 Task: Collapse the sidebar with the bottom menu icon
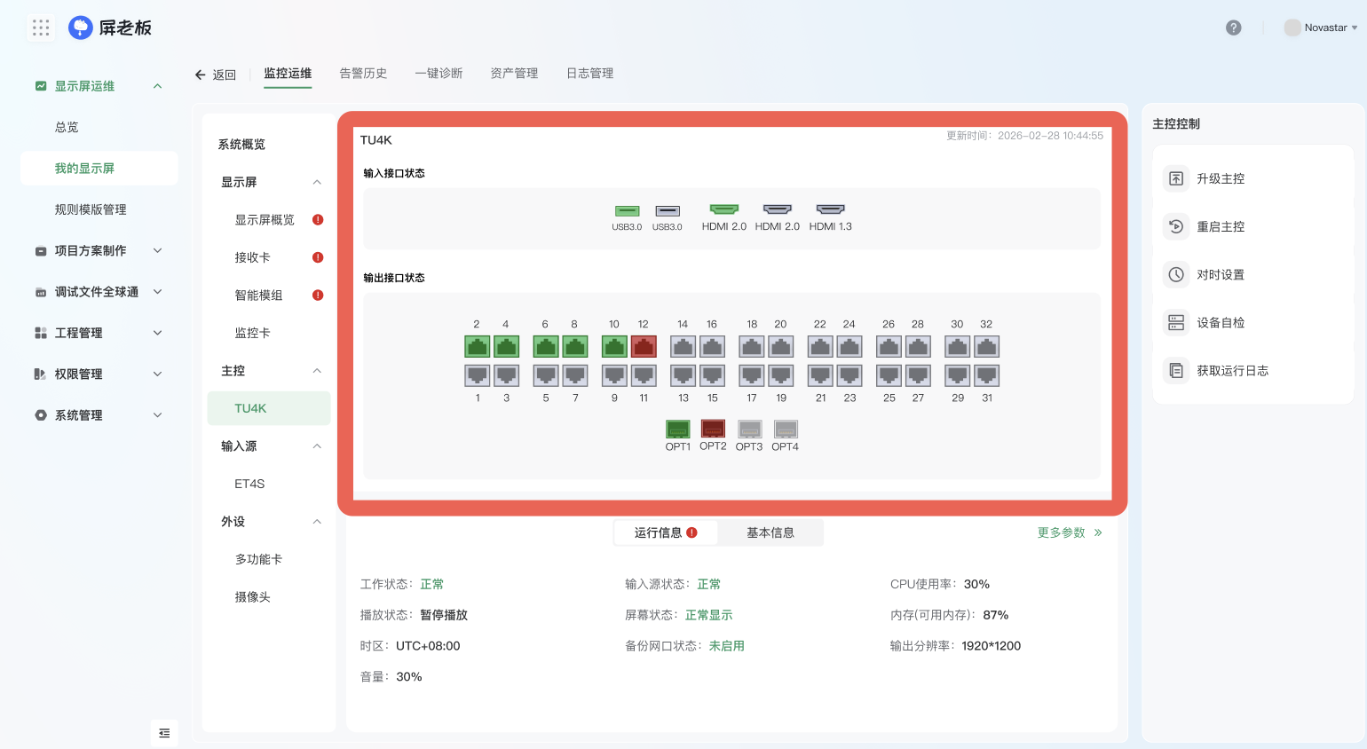click(x=164, y=733)
